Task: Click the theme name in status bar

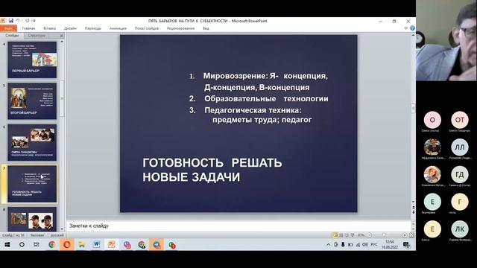Action: tap(37, 235)
